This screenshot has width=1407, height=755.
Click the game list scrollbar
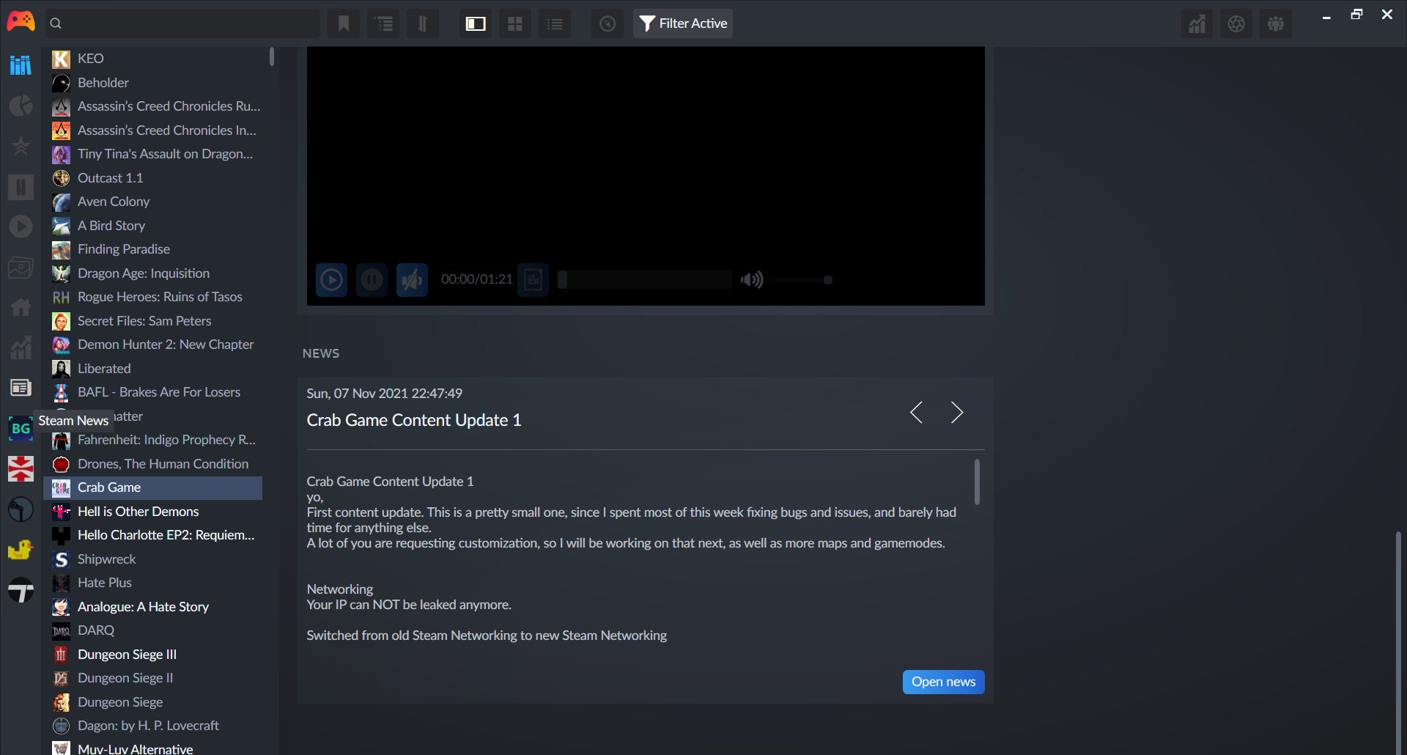(x=272, y=56)
